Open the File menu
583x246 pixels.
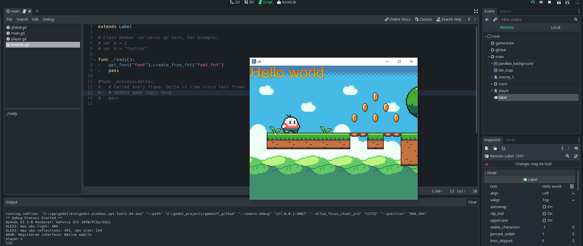(x=9, y=19)
